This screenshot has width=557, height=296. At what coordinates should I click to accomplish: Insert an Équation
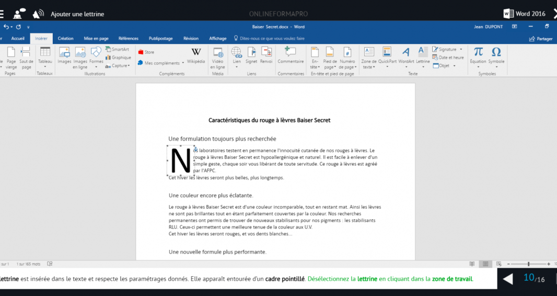(478, 57)
